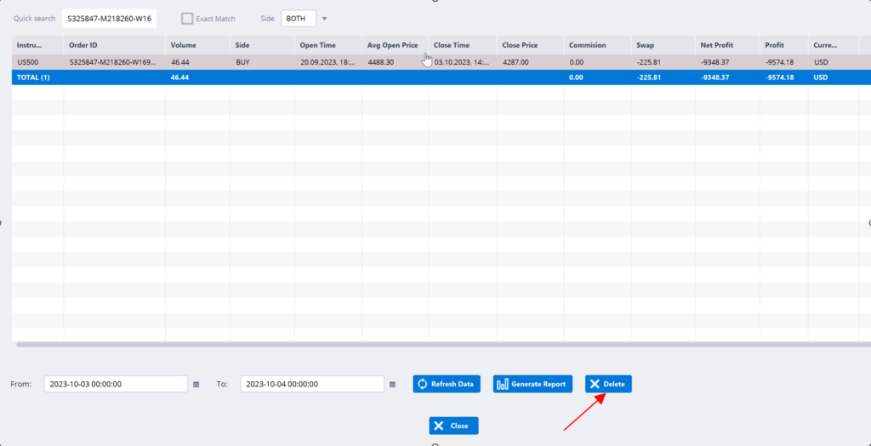The image size is (871, 446).
Task: Click the close time 03.10.2023 cell
Action: tap(463, 62)
